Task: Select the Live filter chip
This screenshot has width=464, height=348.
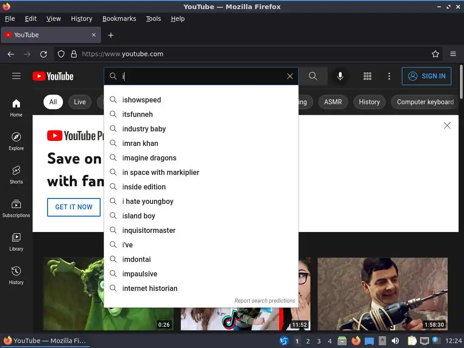Action: click(x=80, y=102)
